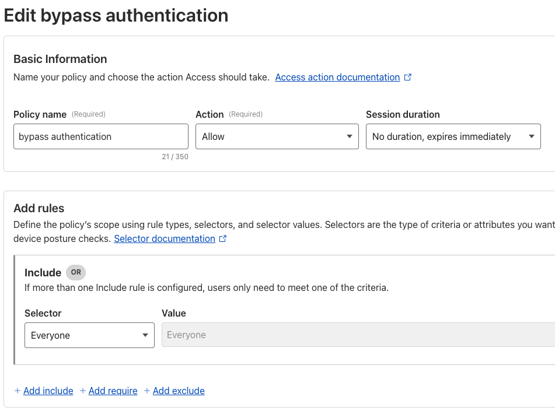Open the Selector documentation link
Viewport: 555px width, 411px height.
point(165,239)
